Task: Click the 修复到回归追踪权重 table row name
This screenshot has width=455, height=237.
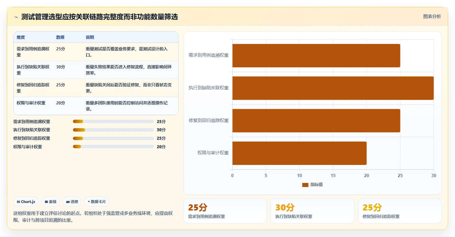Action: point(33,88)
